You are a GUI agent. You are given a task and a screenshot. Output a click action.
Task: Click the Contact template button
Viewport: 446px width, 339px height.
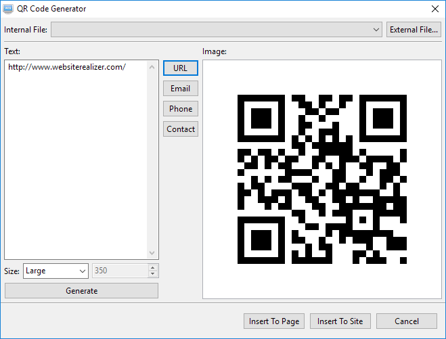[180, 129]
